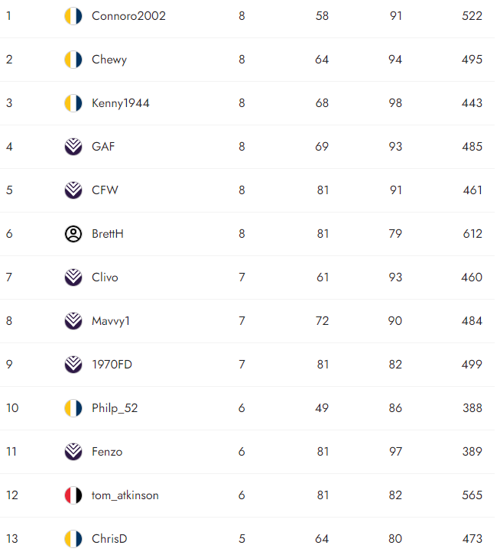The height and width of the screenshot is (555, 500).
Task: Open the CFW username link
Action: pyautogui.click(x=105, y=190)
